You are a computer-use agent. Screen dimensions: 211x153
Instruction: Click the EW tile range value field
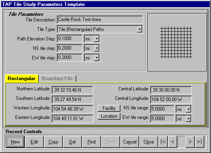(162, 119)
